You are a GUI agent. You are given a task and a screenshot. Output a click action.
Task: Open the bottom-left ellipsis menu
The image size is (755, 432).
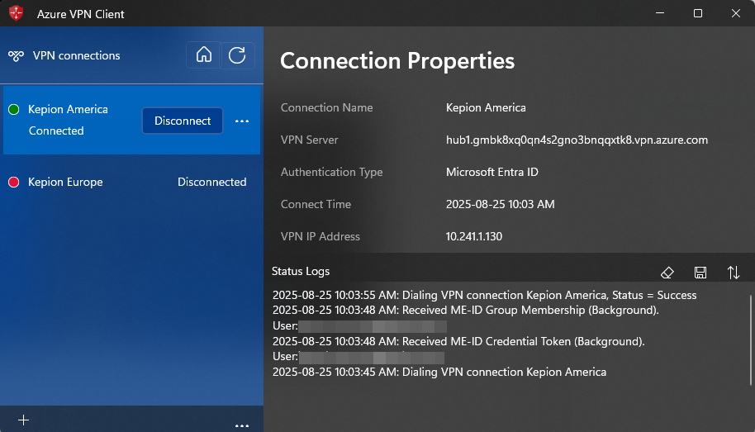point(242,425)
